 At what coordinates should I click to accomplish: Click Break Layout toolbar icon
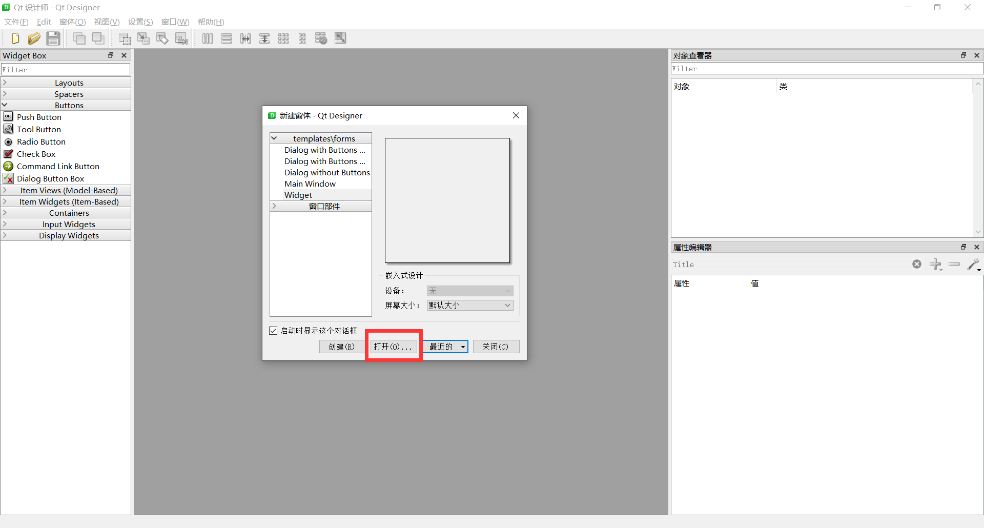tap(321, 38)
